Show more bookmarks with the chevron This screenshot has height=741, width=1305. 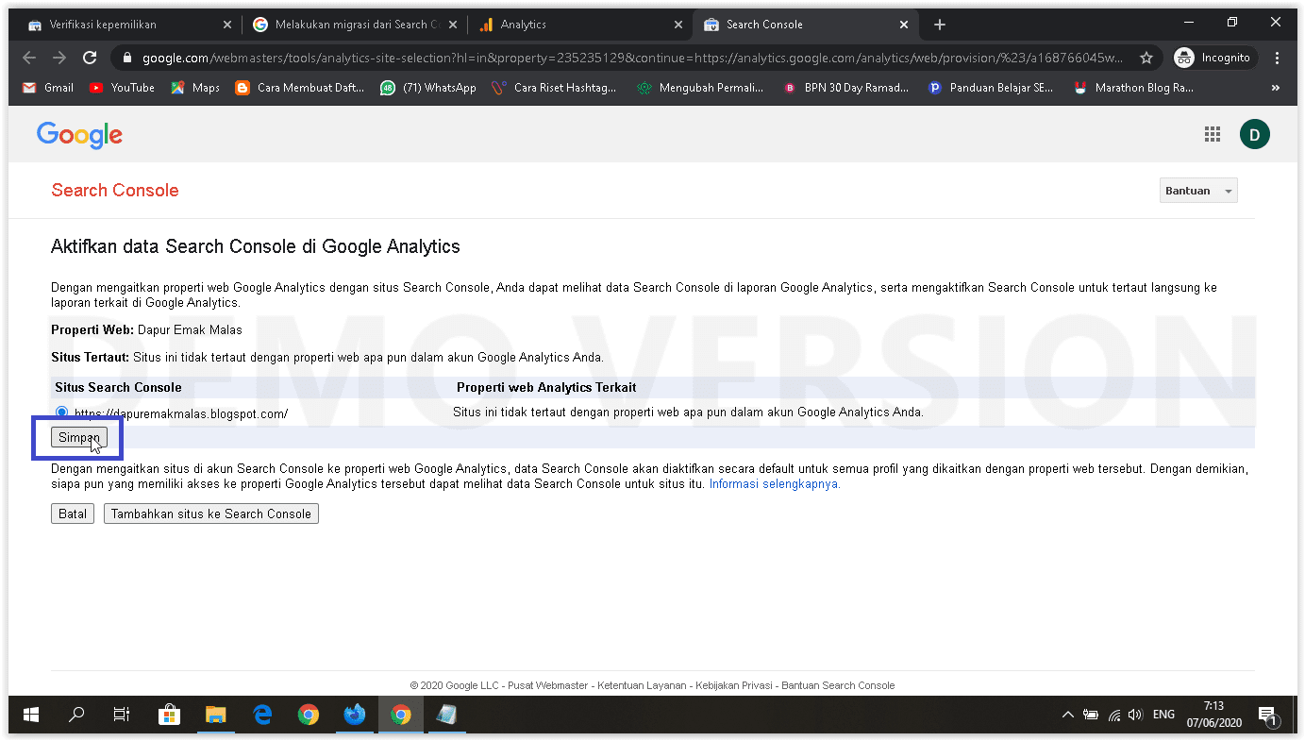[x=1276, y=88]
